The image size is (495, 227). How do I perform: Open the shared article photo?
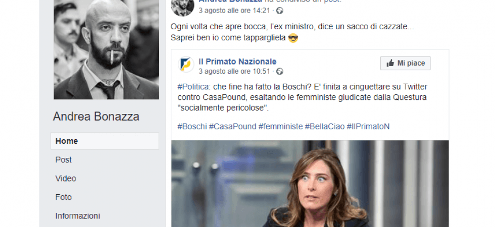pyautogui.click(x=310, y=183)
